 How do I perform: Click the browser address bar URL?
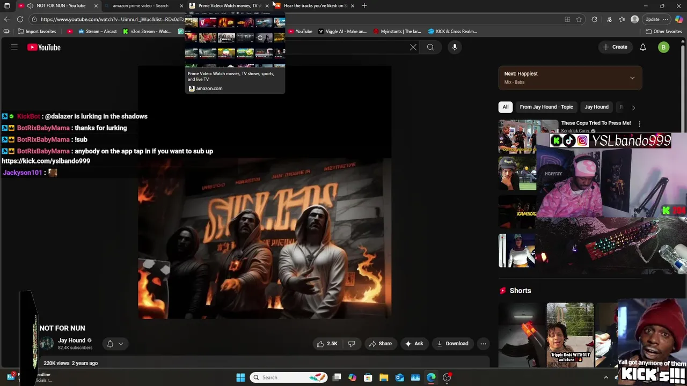tap(112, 19)
